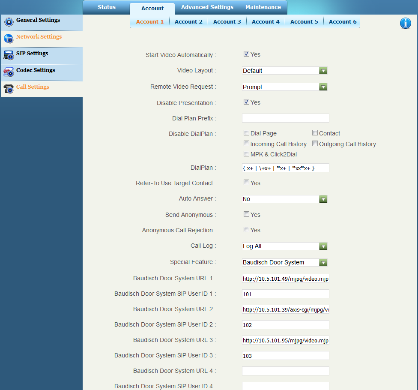Click the SIP Settings icon
This screenshot has width=418, height=390.
coord(9,55)
